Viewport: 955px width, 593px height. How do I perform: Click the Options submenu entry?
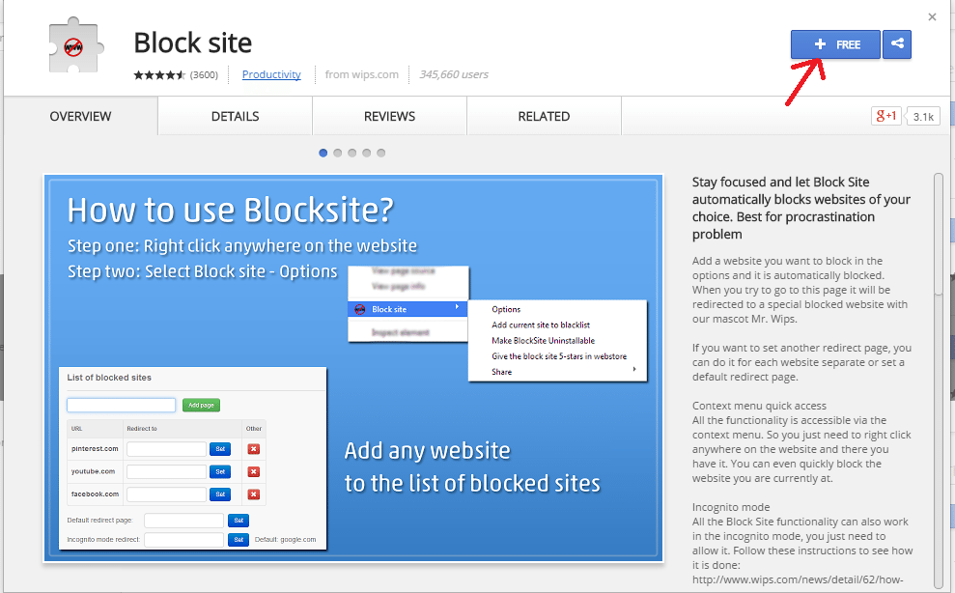pos(506,309)
